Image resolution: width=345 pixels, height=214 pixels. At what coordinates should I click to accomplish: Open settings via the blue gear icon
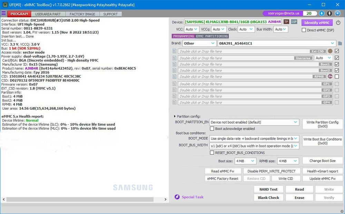pyautogui.click(x=337, y=13)
